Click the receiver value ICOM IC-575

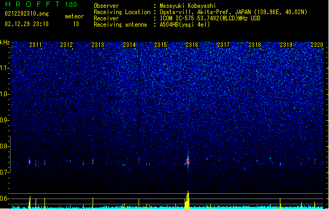pos(177,18)
